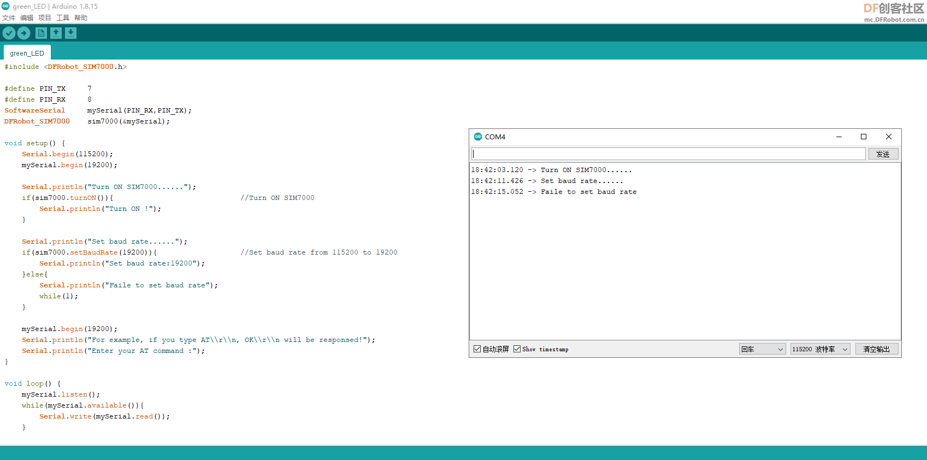Click the 'DFRobot_SIM7000 sim7000(&mySerial);' line
Screen dimensions: 927x460
[87, 121]
